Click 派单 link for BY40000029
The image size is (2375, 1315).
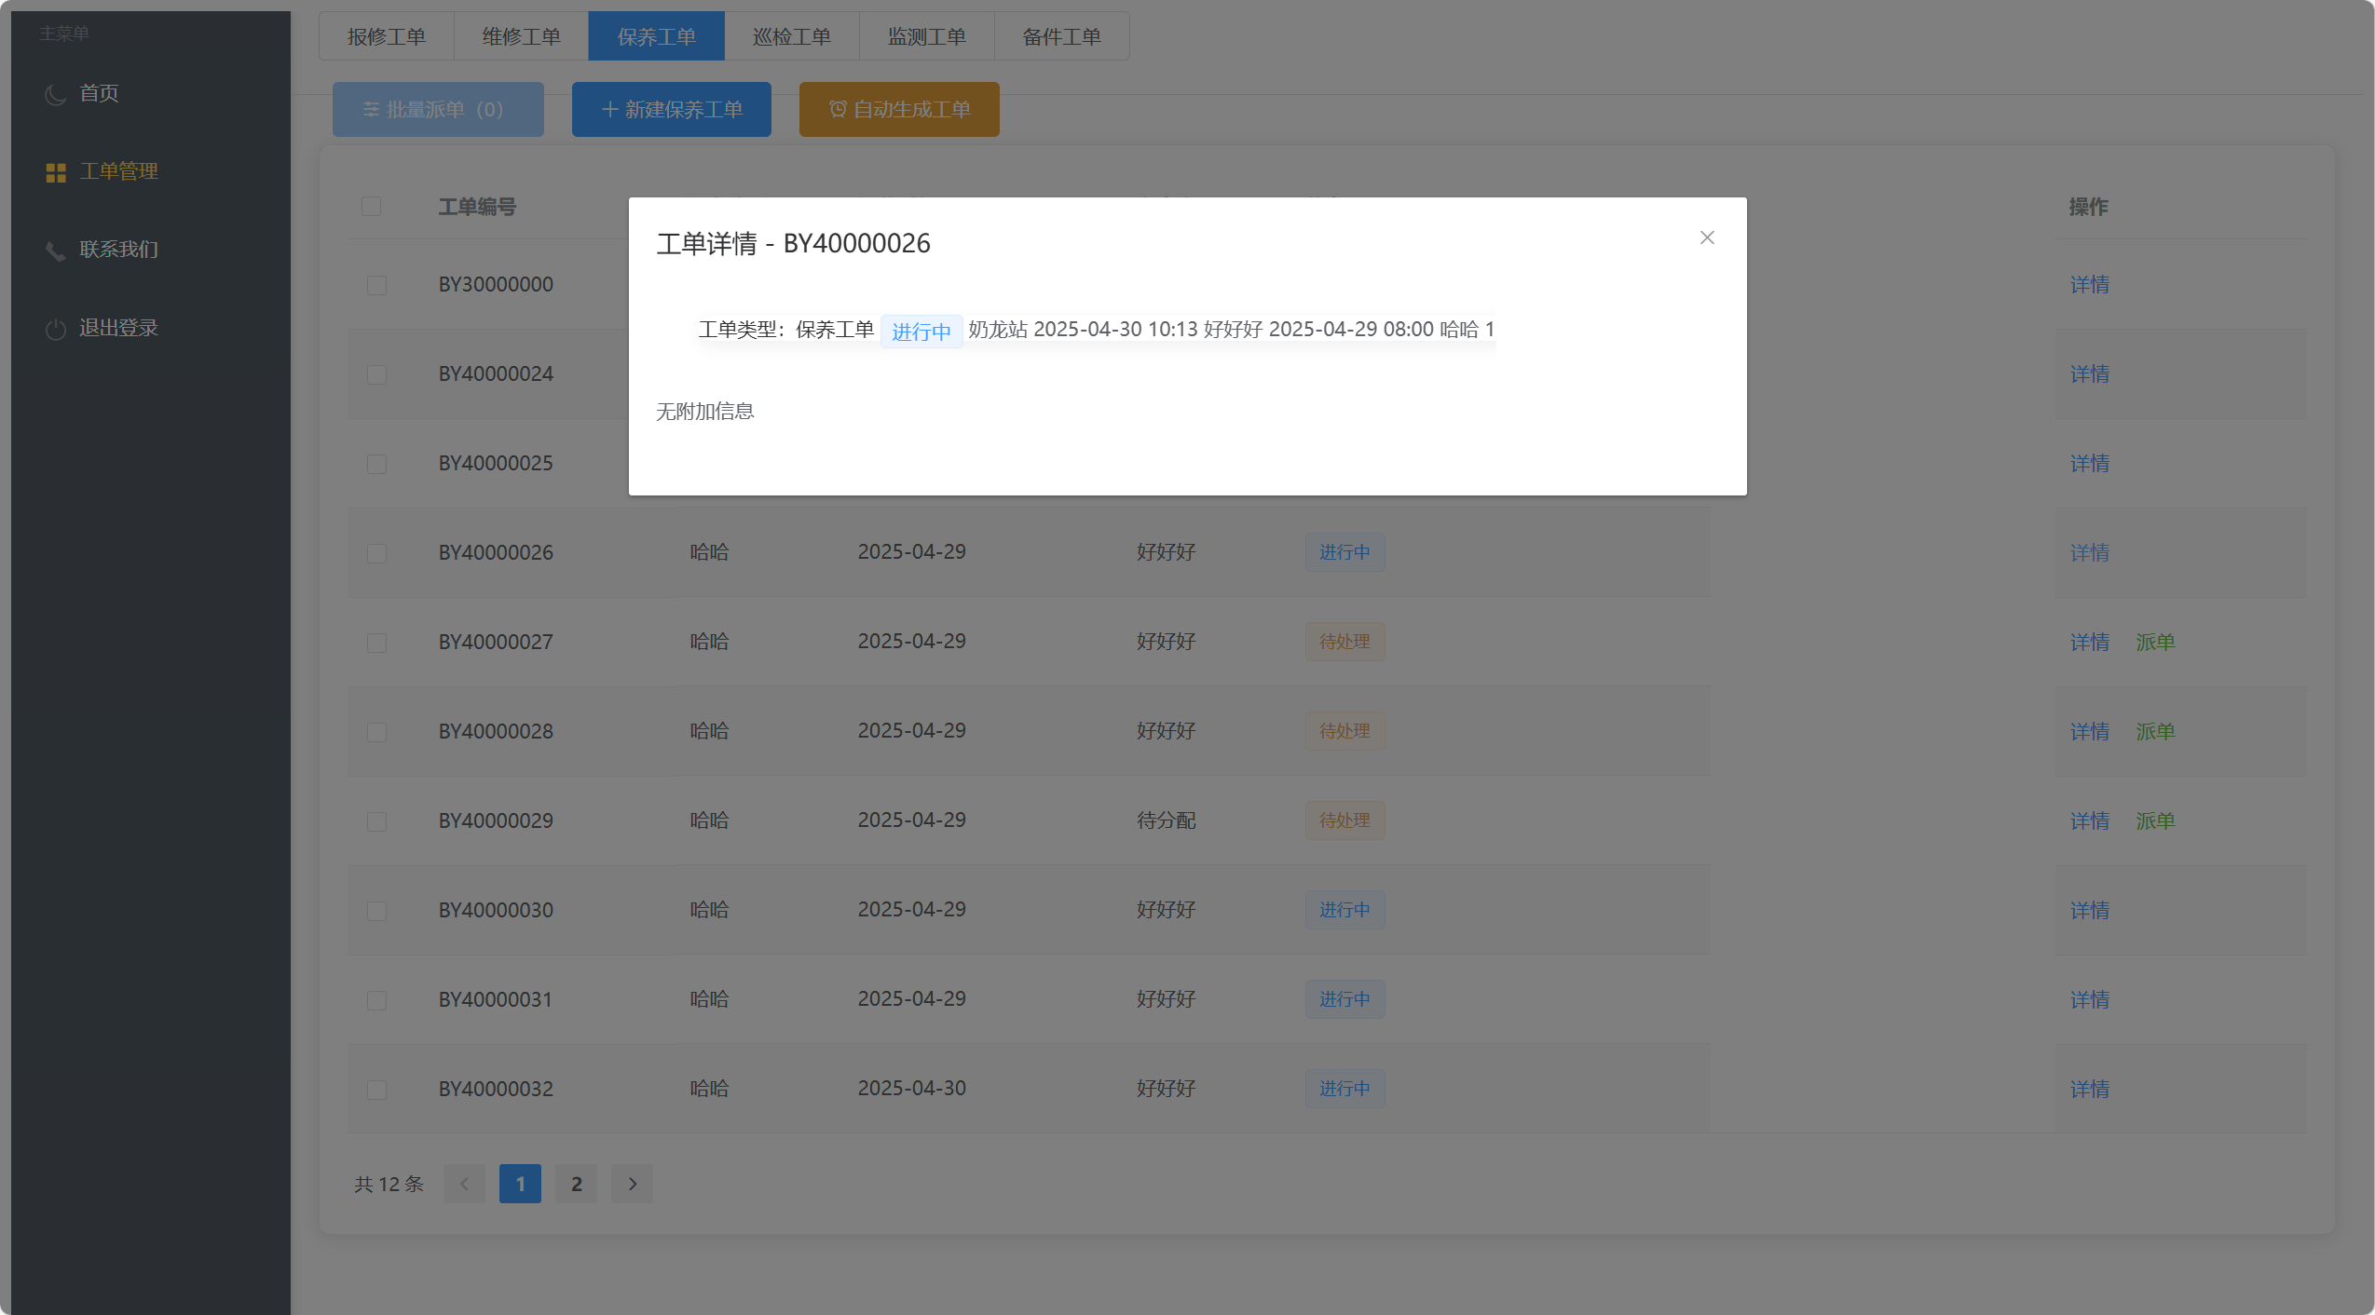(2154, 820)
